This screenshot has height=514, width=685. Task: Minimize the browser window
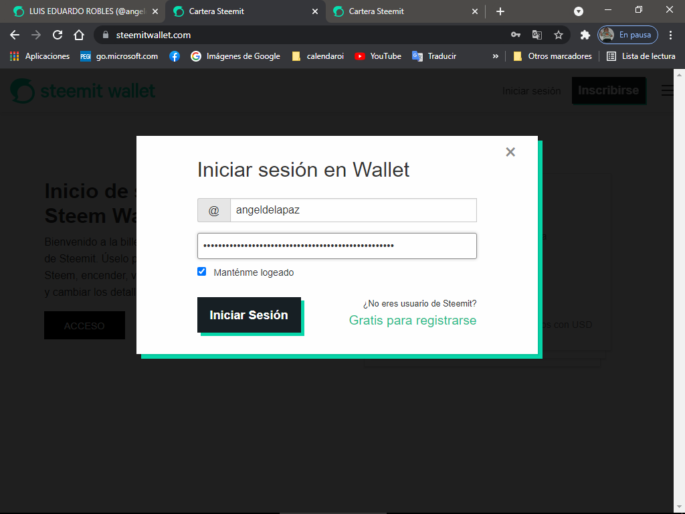click(x=607, y=9)
